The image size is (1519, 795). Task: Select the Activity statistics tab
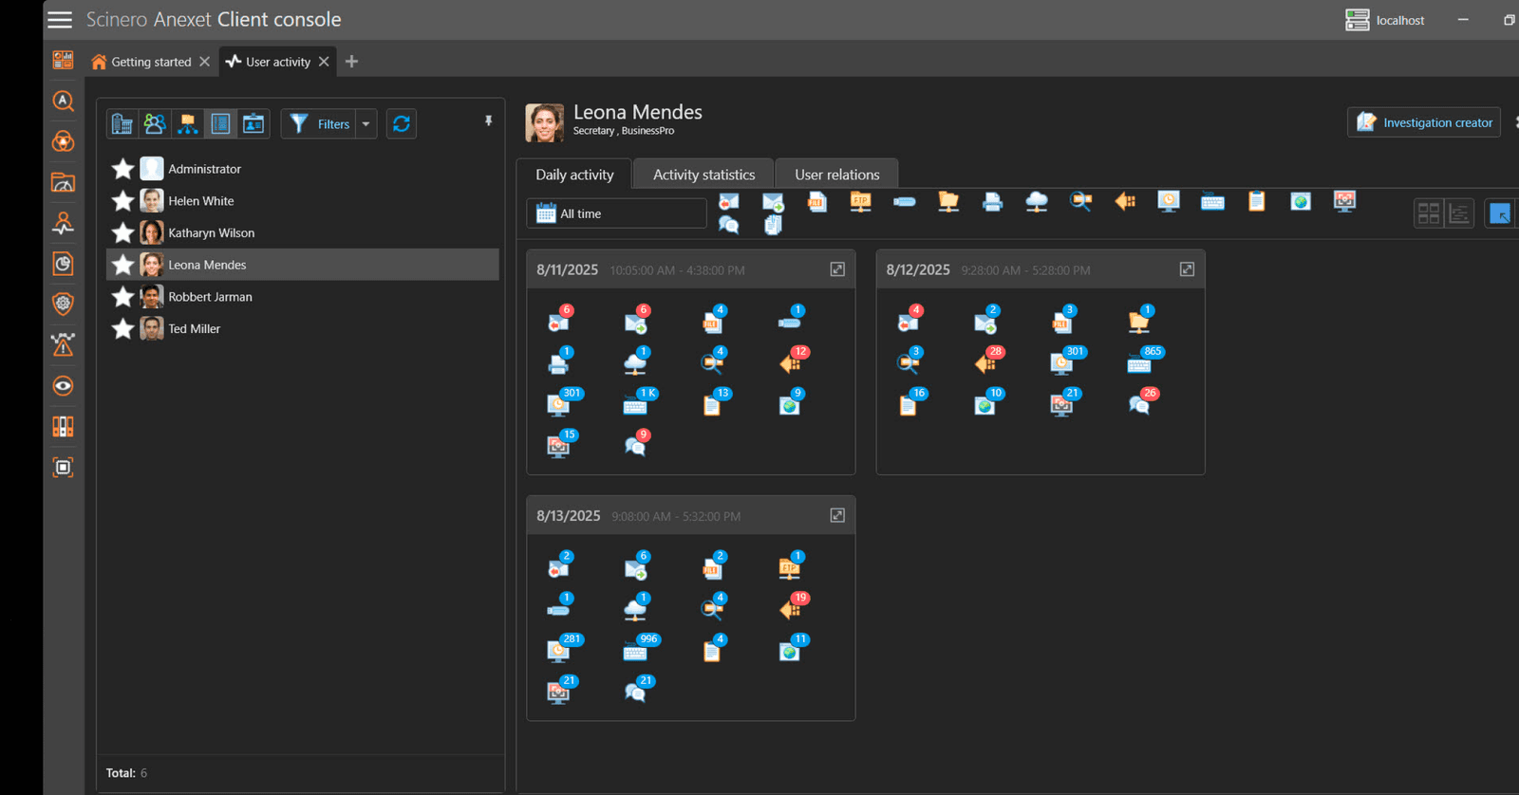tap(703, 175)
